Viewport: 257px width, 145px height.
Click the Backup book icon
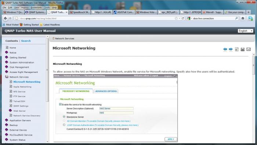[x=7, y=125]
